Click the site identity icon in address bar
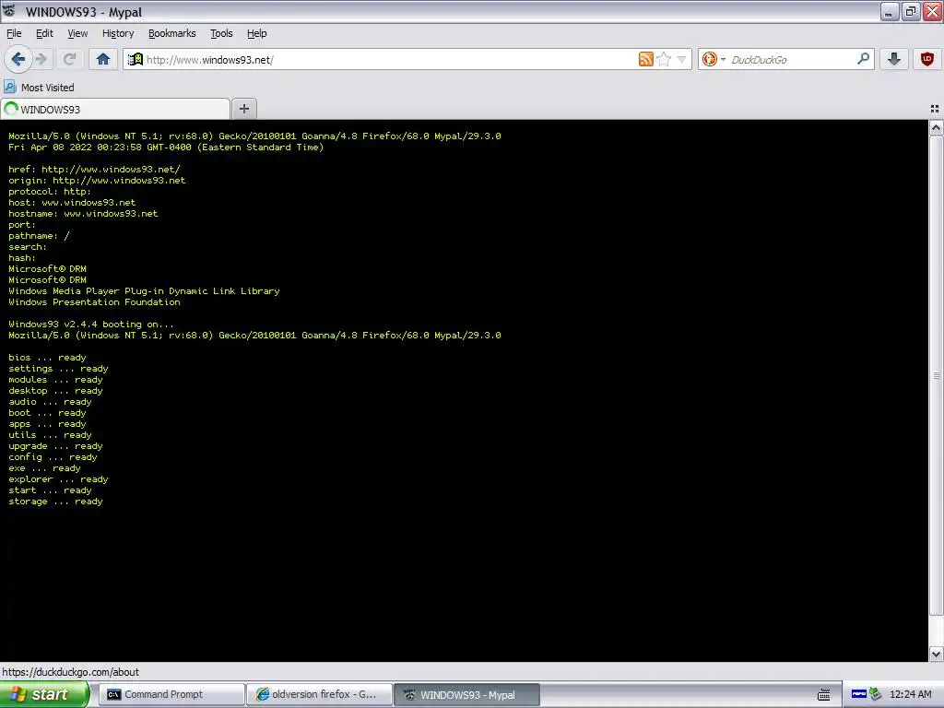The height and width of the screenshot is (708, 944). point(136,59)
